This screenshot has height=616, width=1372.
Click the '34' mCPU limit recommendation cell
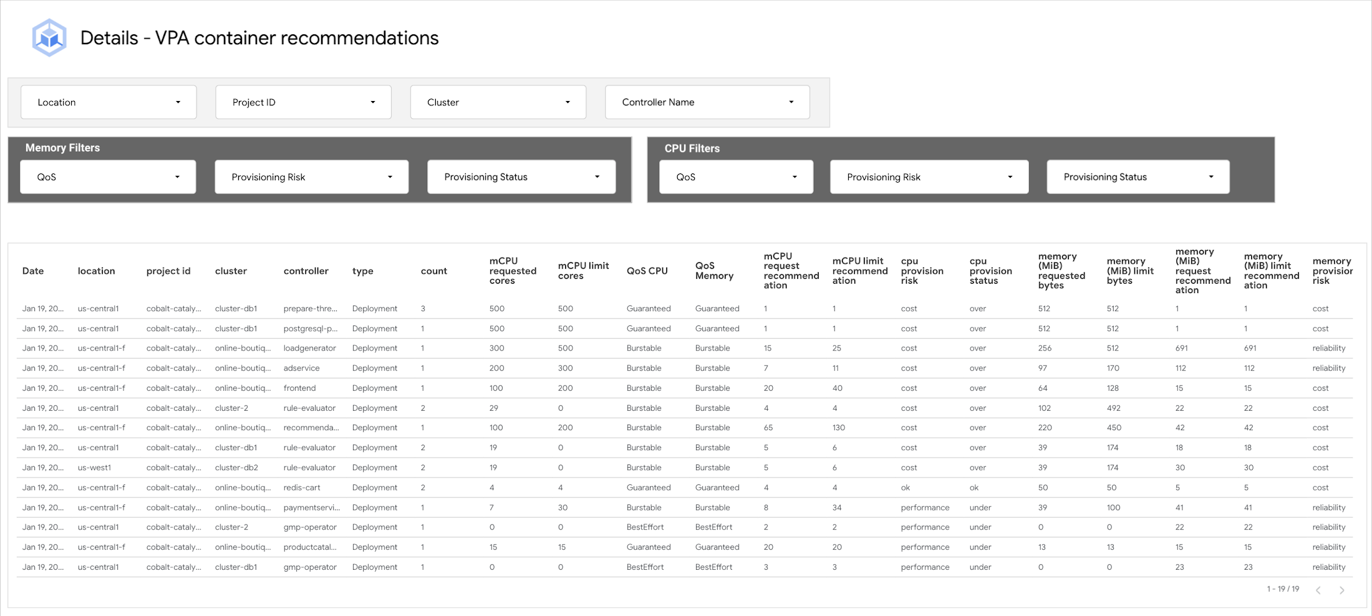click(837, 508)
